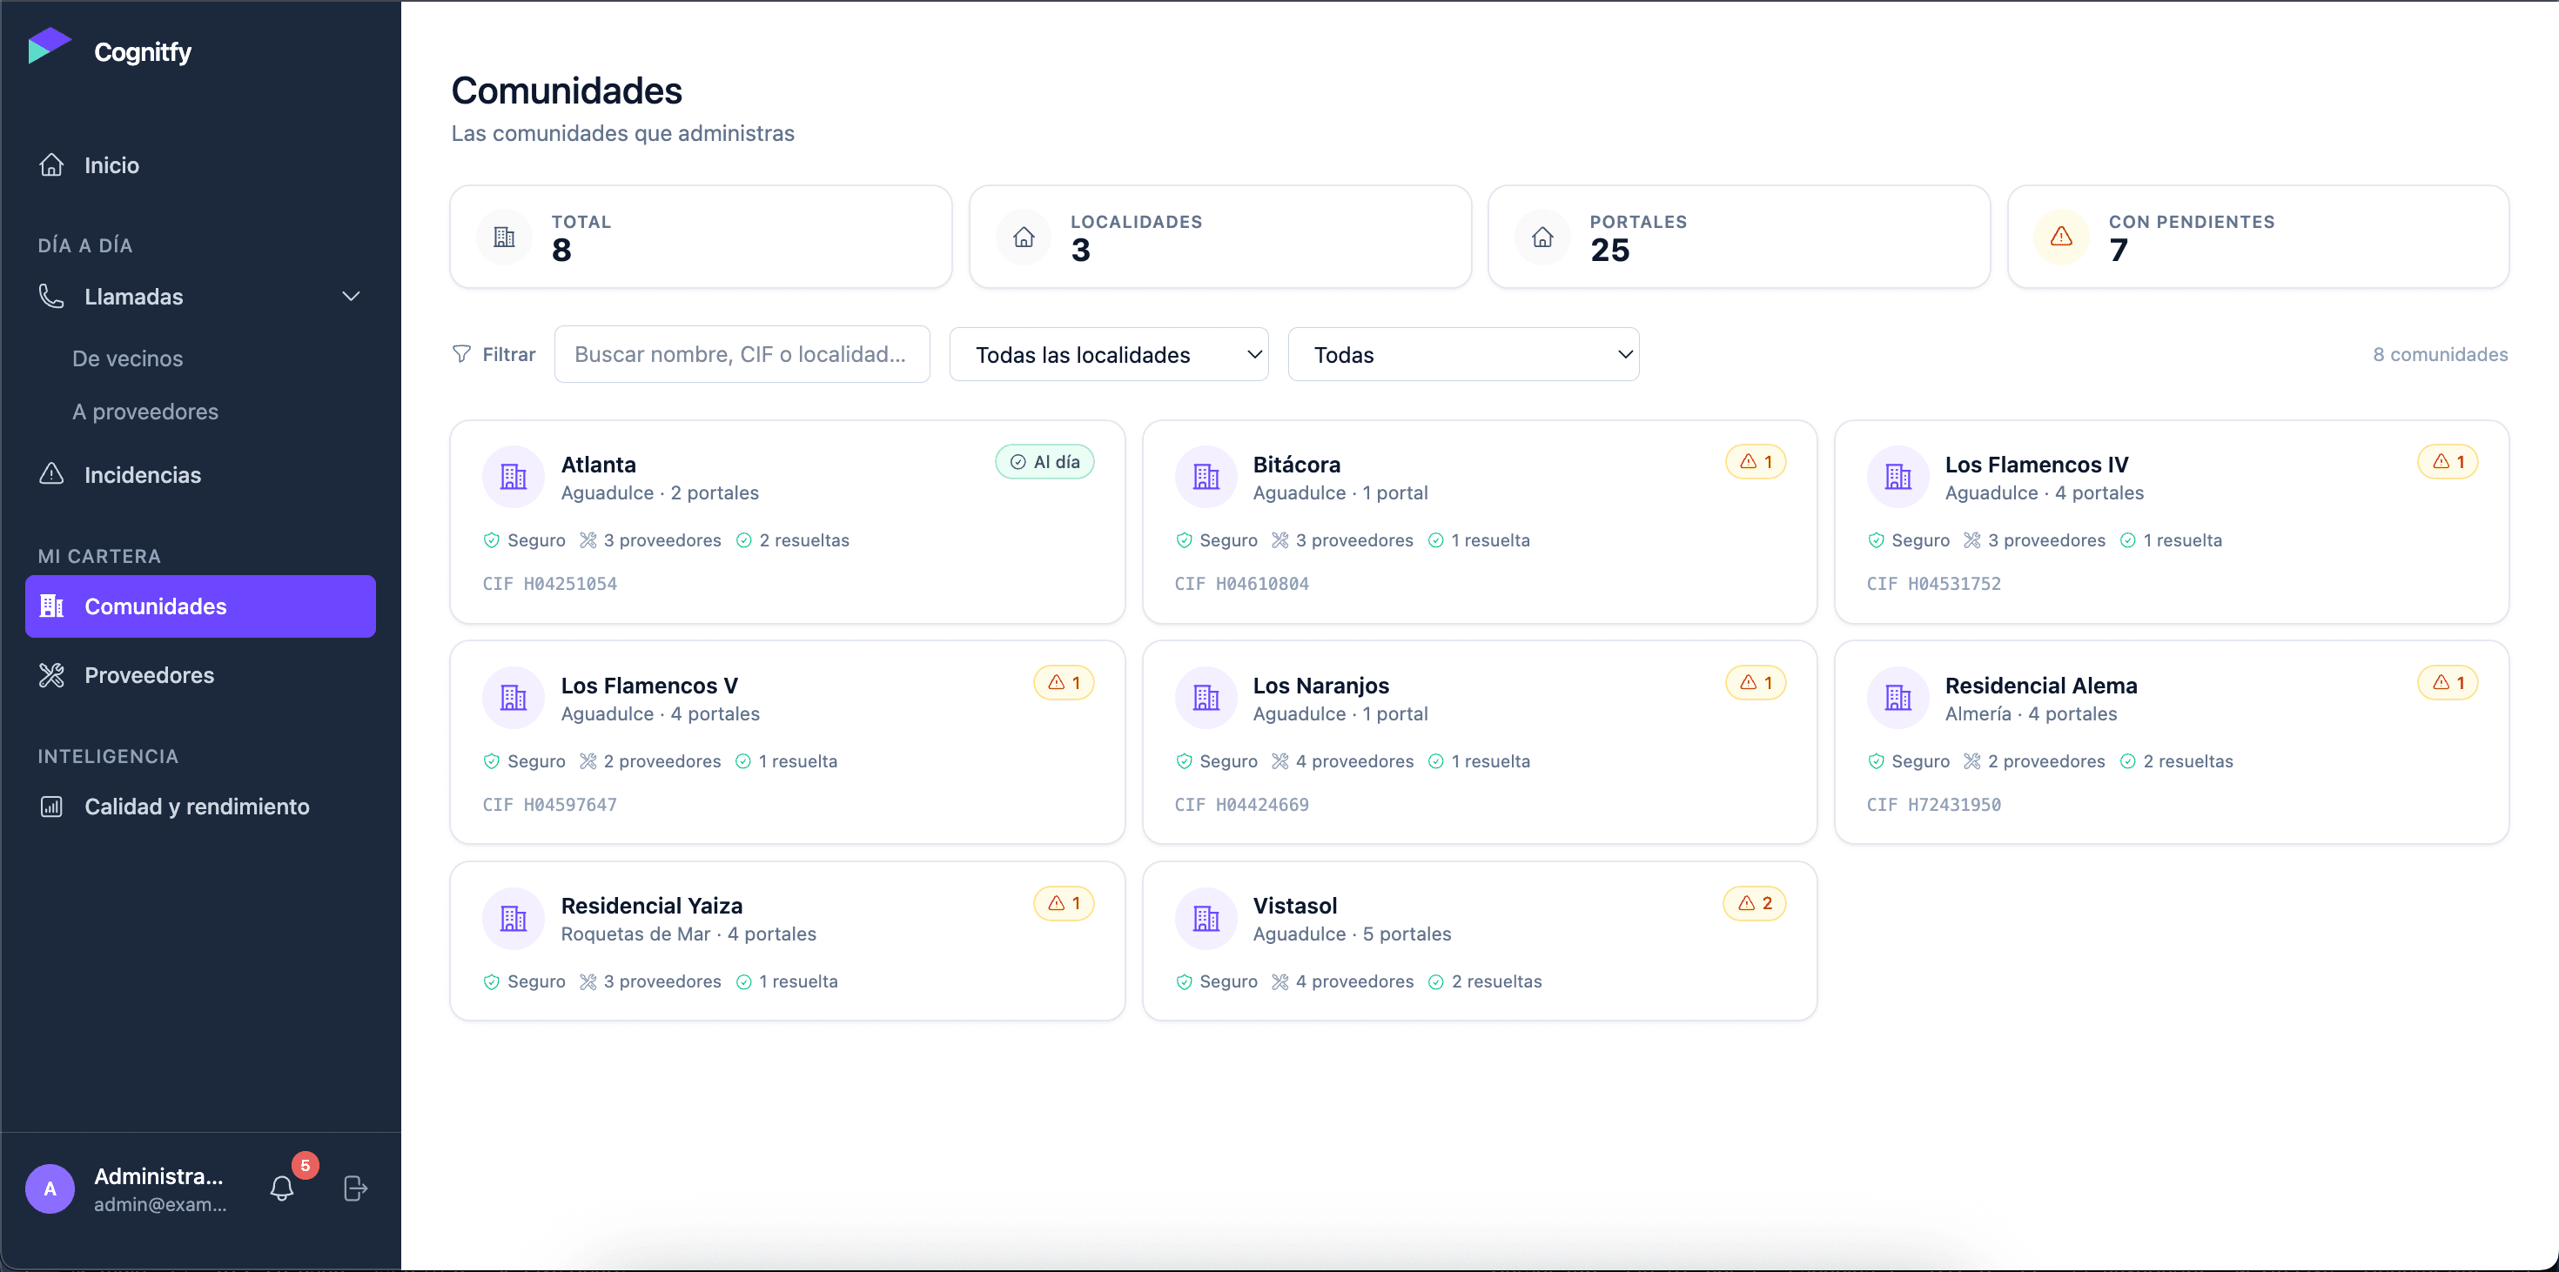This screenshot has width=2559, height=1272.
Task: Open the Todas las localidades dropdown
Action: 1109,354
